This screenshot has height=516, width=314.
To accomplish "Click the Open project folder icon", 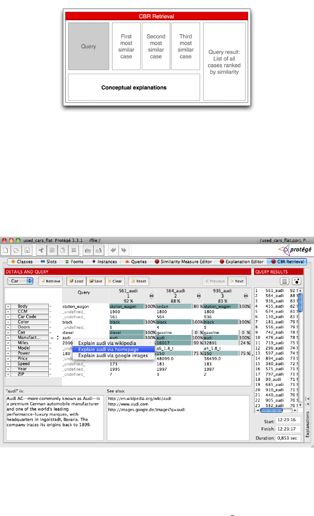I will pyautogui.click(x=16, y=250).
